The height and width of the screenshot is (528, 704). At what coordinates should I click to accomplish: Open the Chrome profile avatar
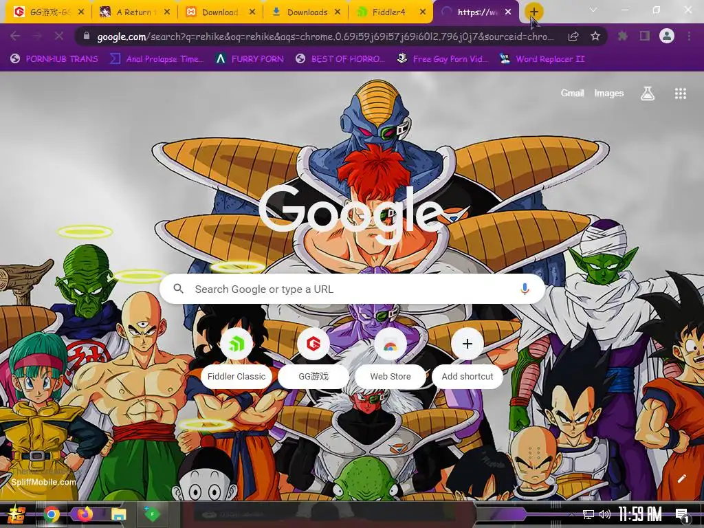click(667, 36)
